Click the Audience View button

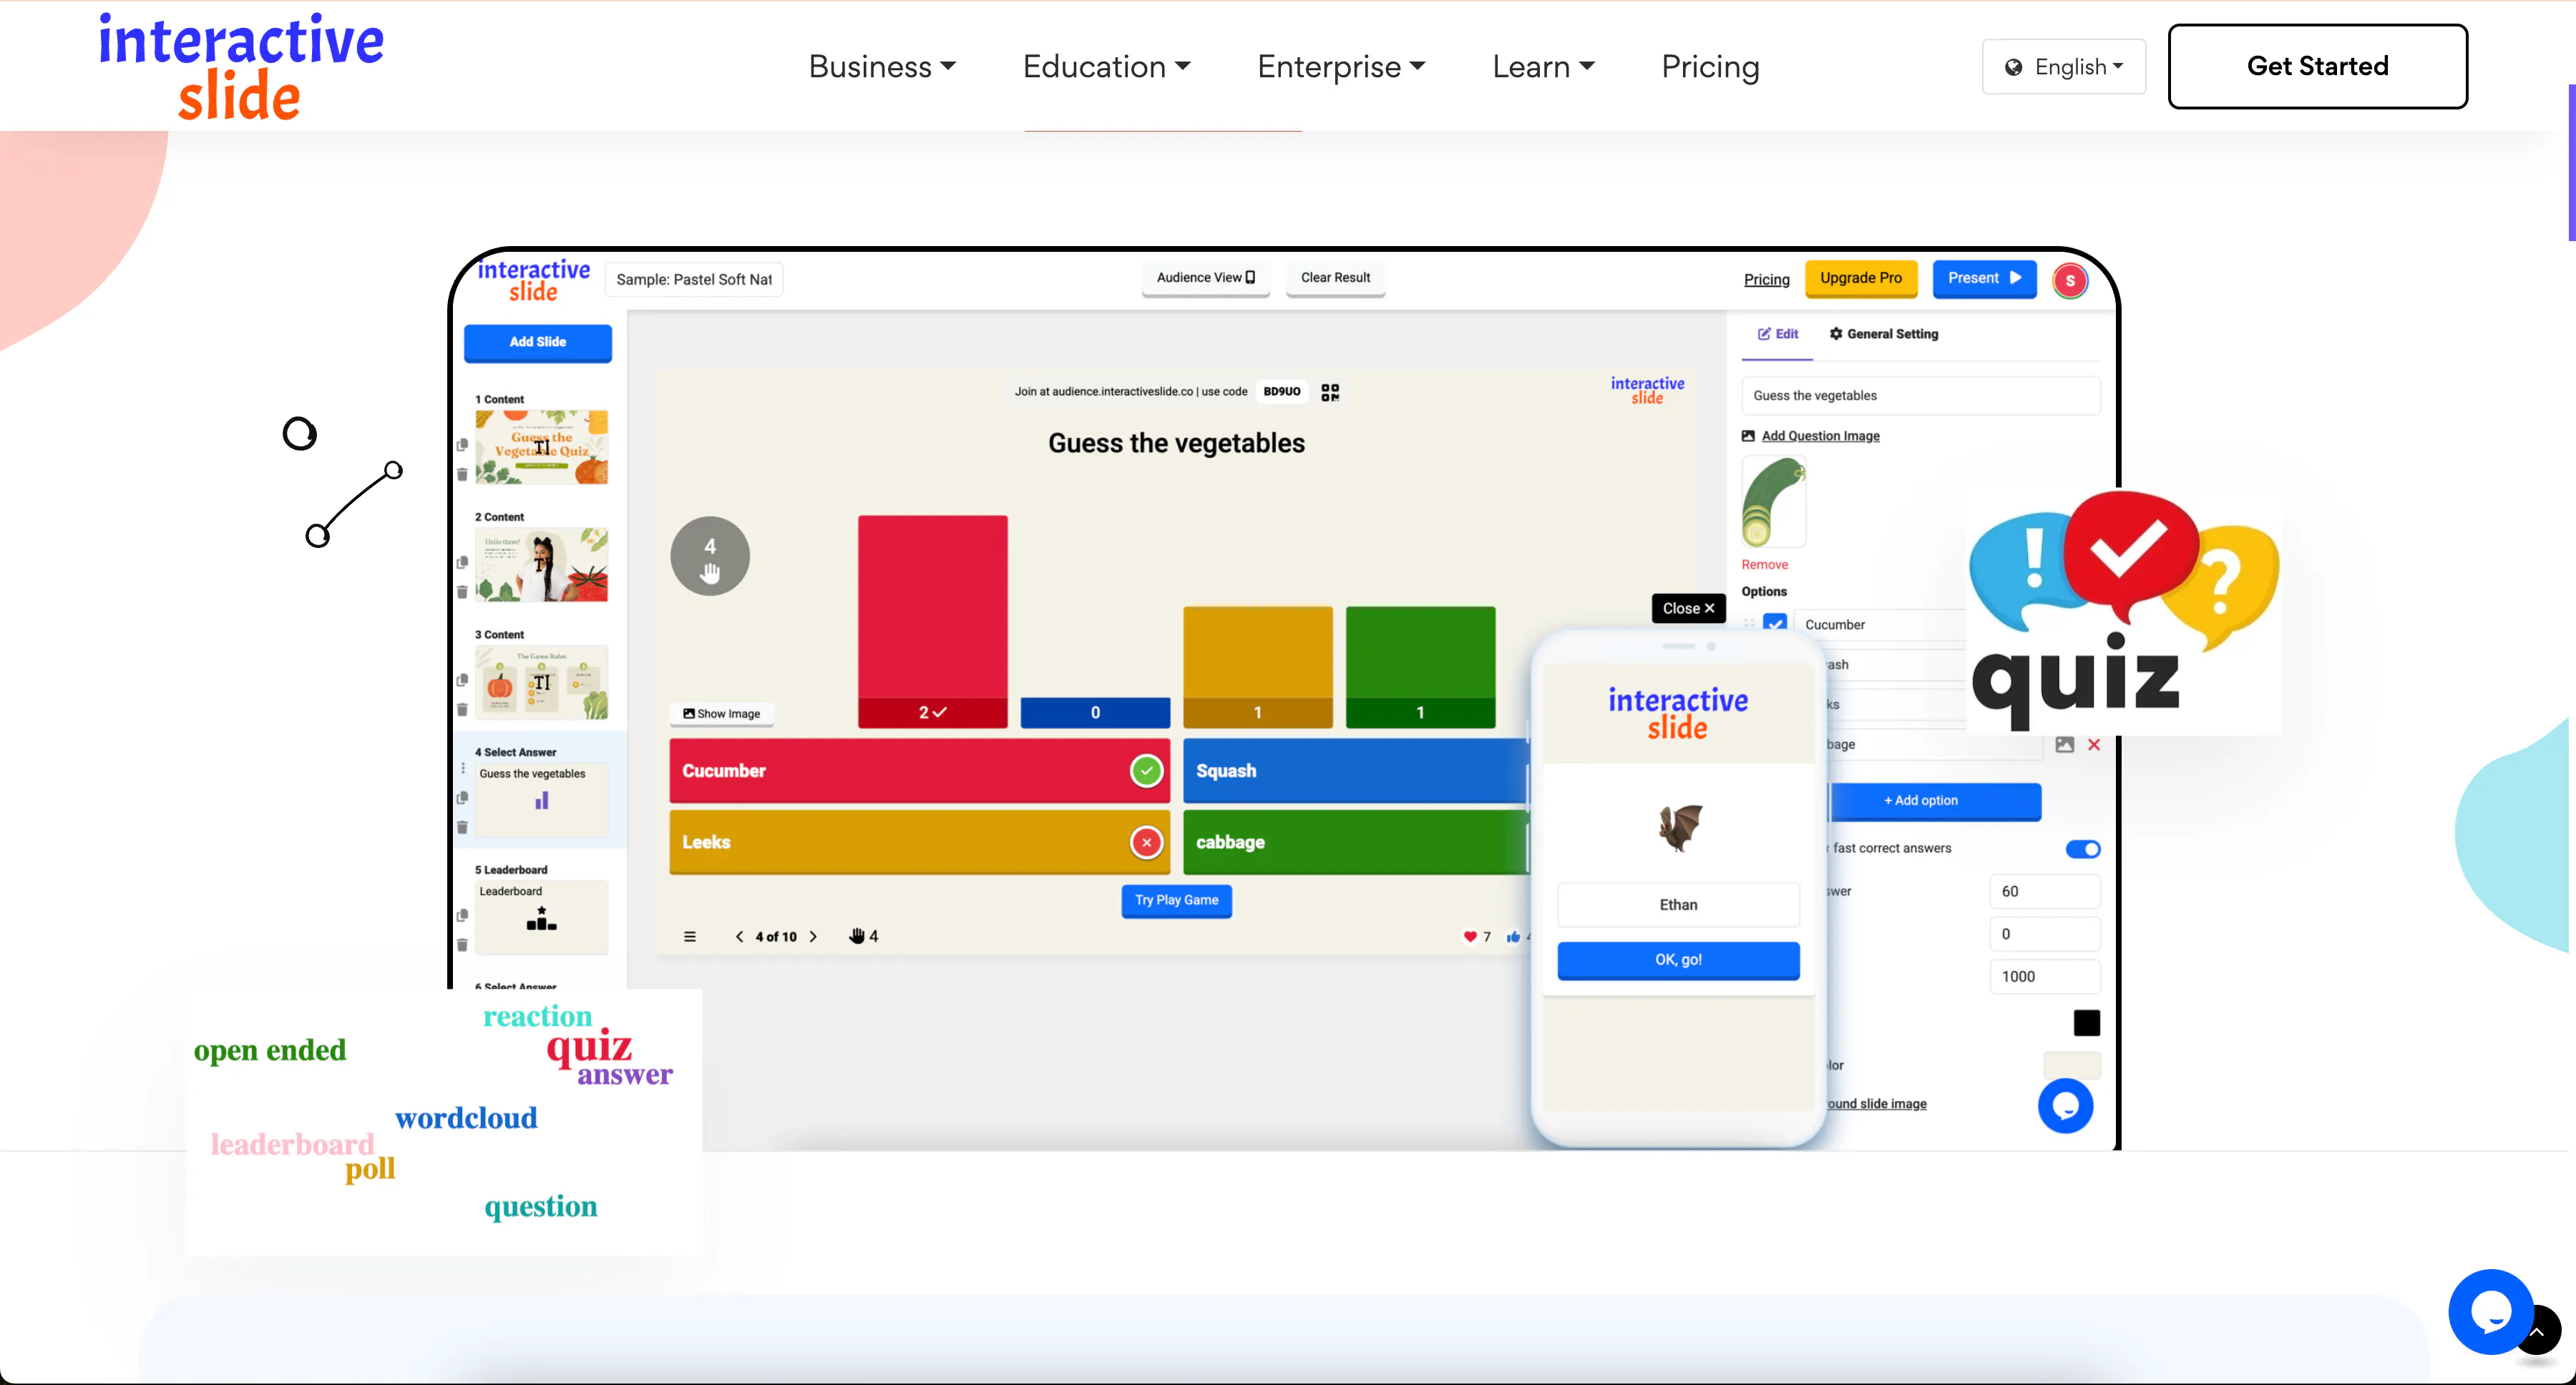point(1206,278)
